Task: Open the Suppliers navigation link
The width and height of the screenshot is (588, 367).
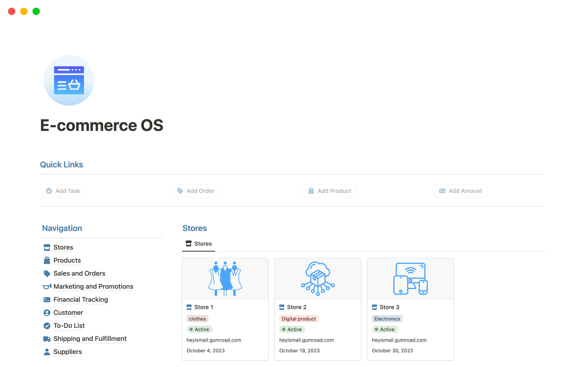Action: click(68, 352)
